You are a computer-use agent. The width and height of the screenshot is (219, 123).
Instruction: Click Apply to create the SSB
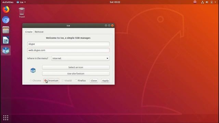click(x=105, y=81)
